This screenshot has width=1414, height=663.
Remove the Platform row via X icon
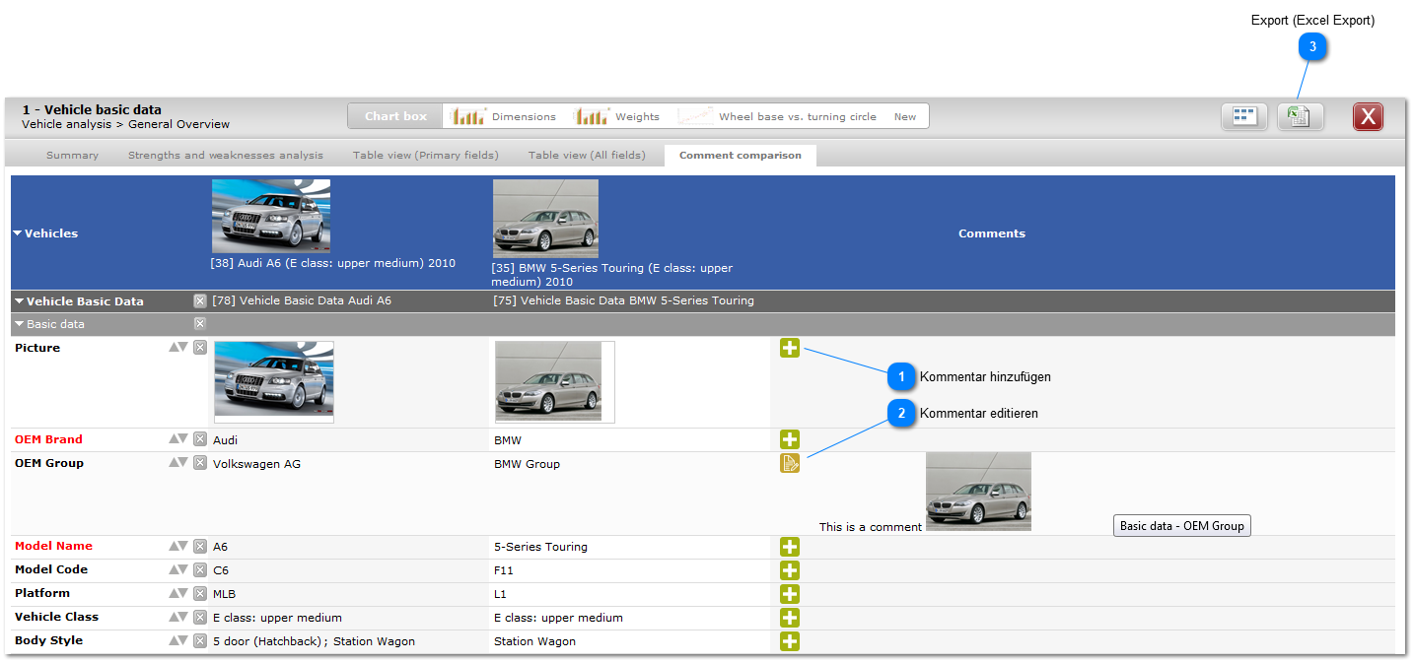(200, 594)
